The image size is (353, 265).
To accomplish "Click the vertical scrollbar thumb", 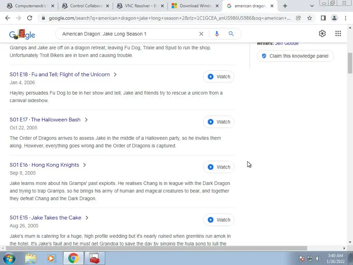I will (x=350, y=63).
